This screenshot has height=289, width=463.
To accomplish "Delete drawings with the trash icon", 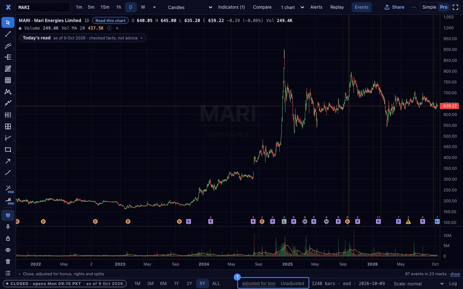I will (x=8, y=262).
